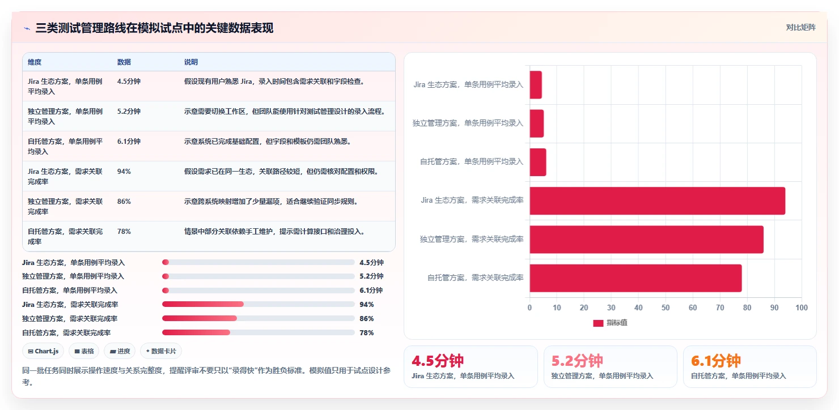
Task: Click description starting 假设需求已在同一生态
Action: pyautogui.click(x=281, y=171)
